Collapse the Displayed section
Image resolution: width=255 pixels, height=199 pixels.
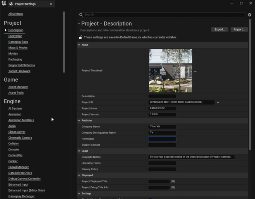[79, 175]
